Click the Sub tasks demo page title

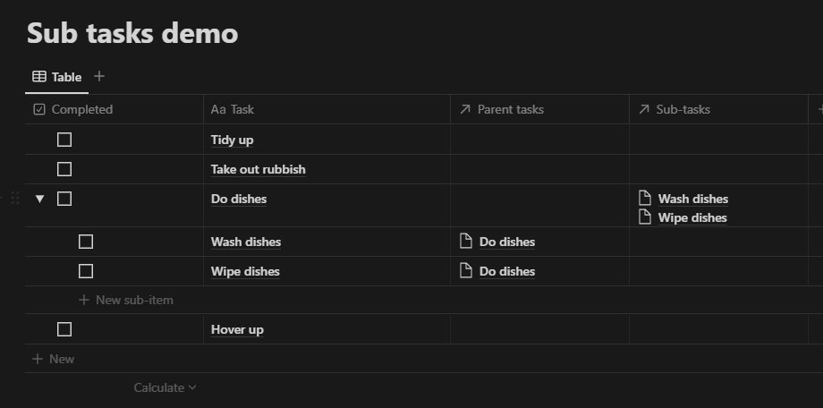click(x=132, y=33)
